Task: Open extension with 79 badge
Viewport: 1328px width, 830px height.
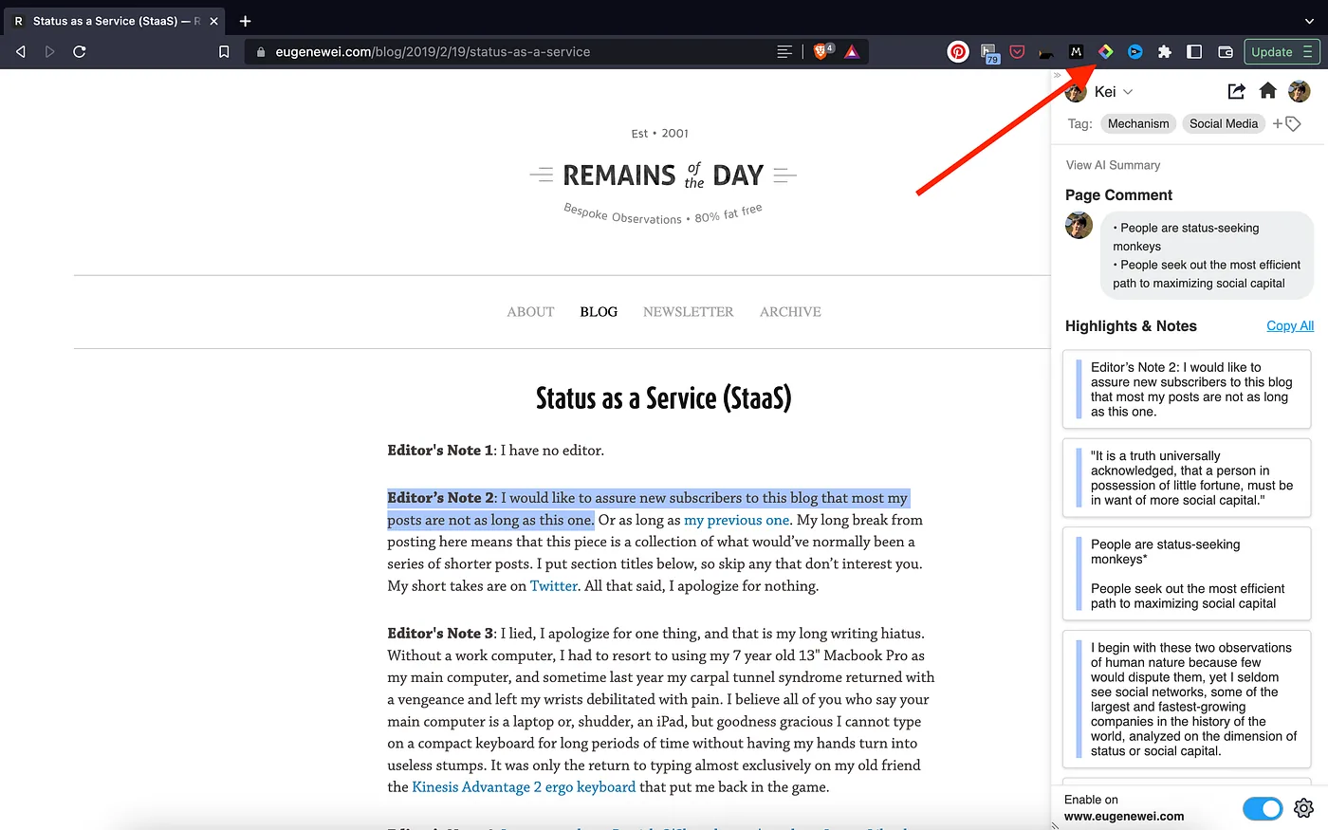Action: 988,53
